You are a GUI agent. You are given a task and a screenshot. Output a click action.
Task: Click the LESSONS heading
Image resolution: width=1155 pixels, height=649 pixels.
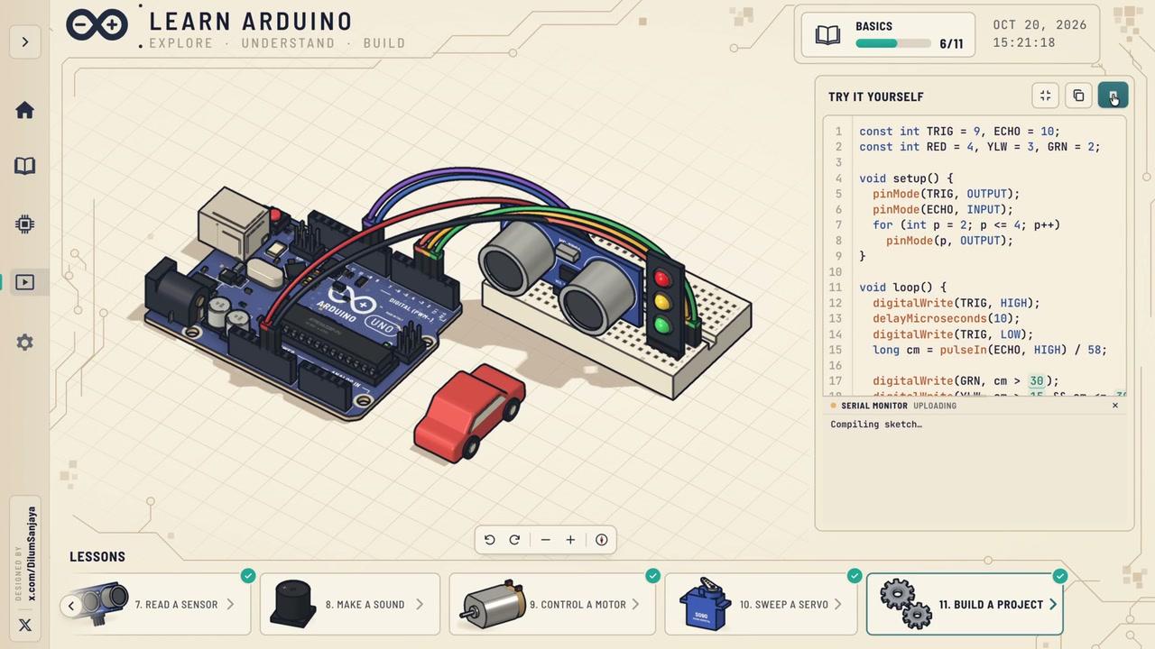(97, 557)
